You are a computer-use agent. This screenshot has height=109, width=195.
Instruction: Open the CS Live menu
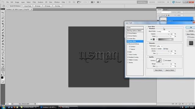[177, 2]
